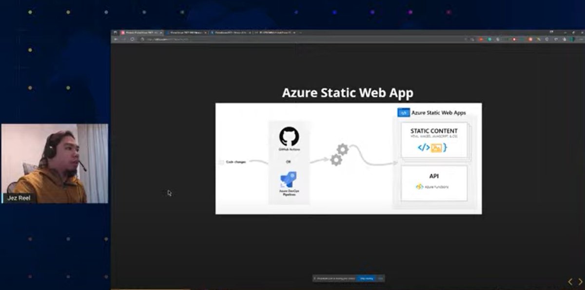Click the API Azure Functions box

pyautogui.click(x=434, y=183)
